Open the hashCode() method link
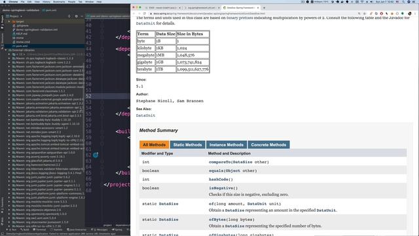 coord(221,179)
